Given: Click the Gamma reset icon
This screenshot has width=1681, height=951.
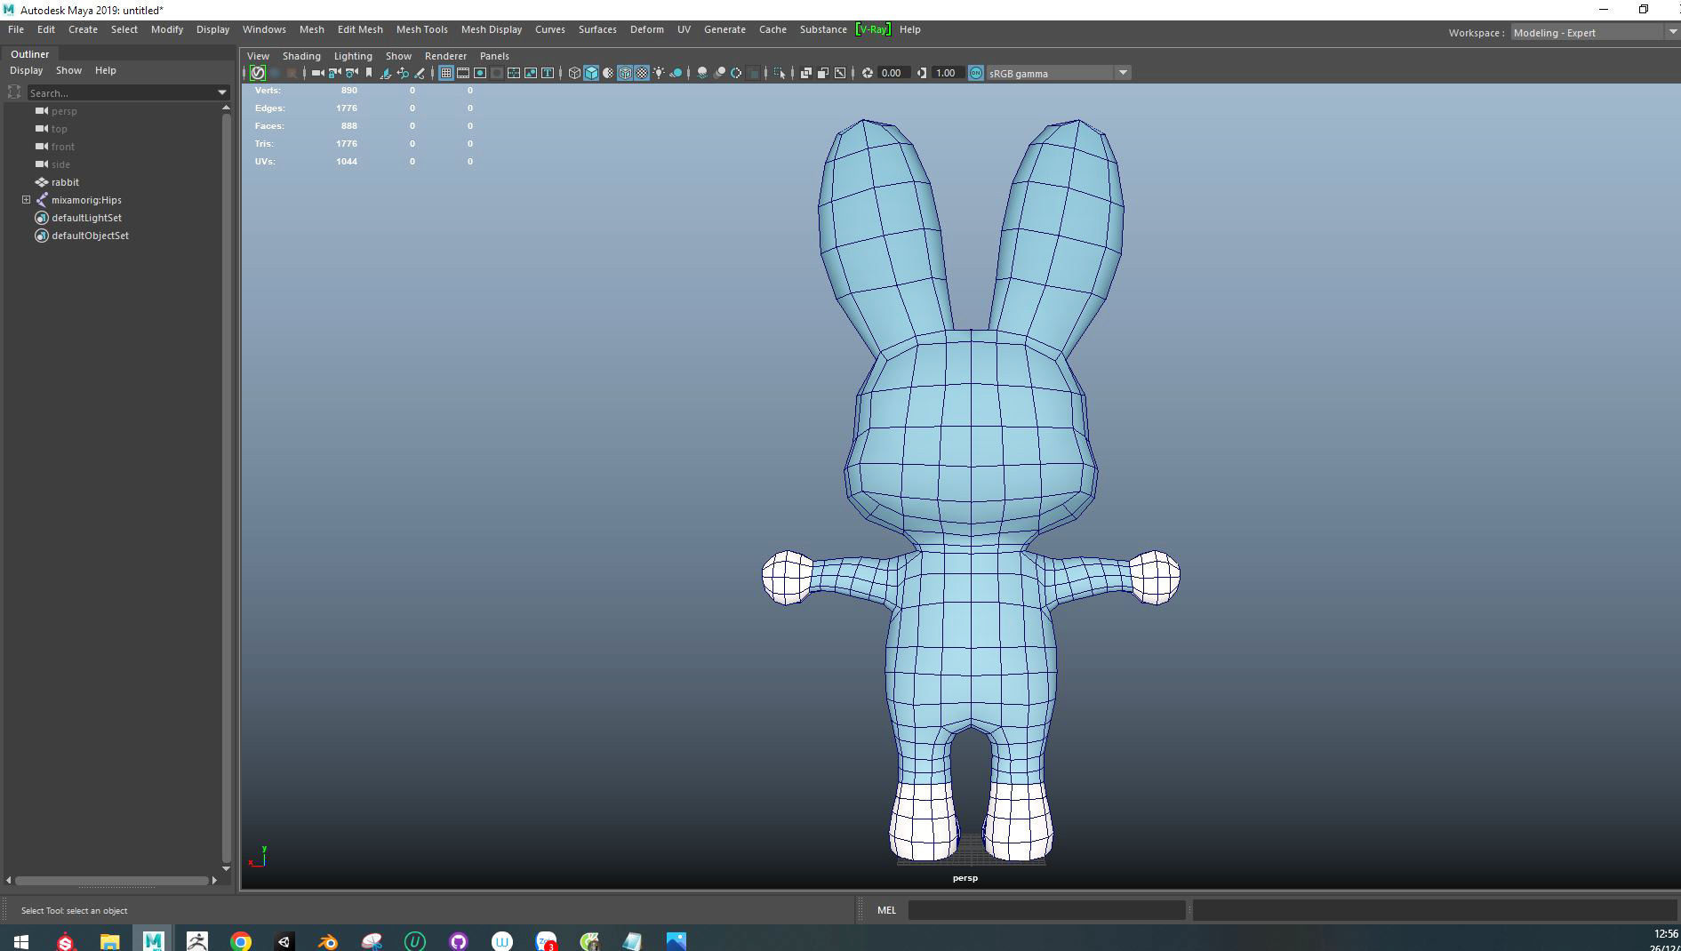Looking at the screenshot, I should coord(922,73).
